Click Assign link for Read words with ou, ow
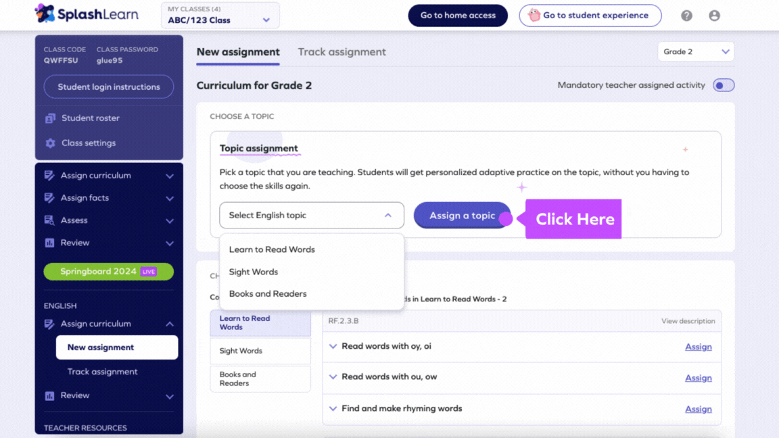The image size is (779, 438). tap(698, 378)
